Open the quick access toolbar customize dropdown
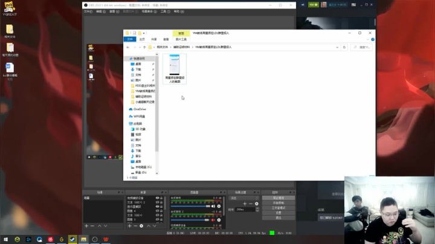 coord(144,33)
